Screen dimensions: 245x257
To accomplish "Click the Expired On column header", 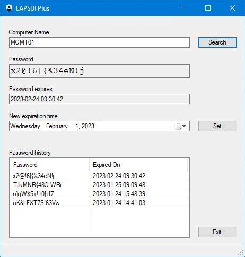I will (138, 165).
